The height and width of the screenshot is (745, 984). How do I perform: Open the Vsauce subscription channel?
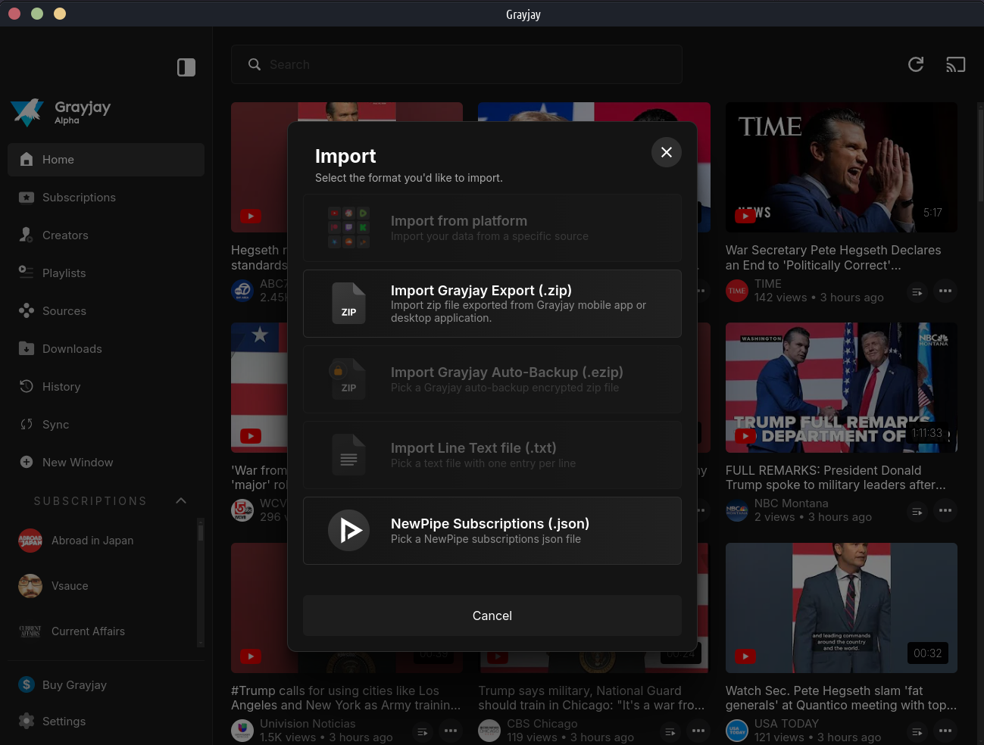pyautogui.click(x=70, y=586)
